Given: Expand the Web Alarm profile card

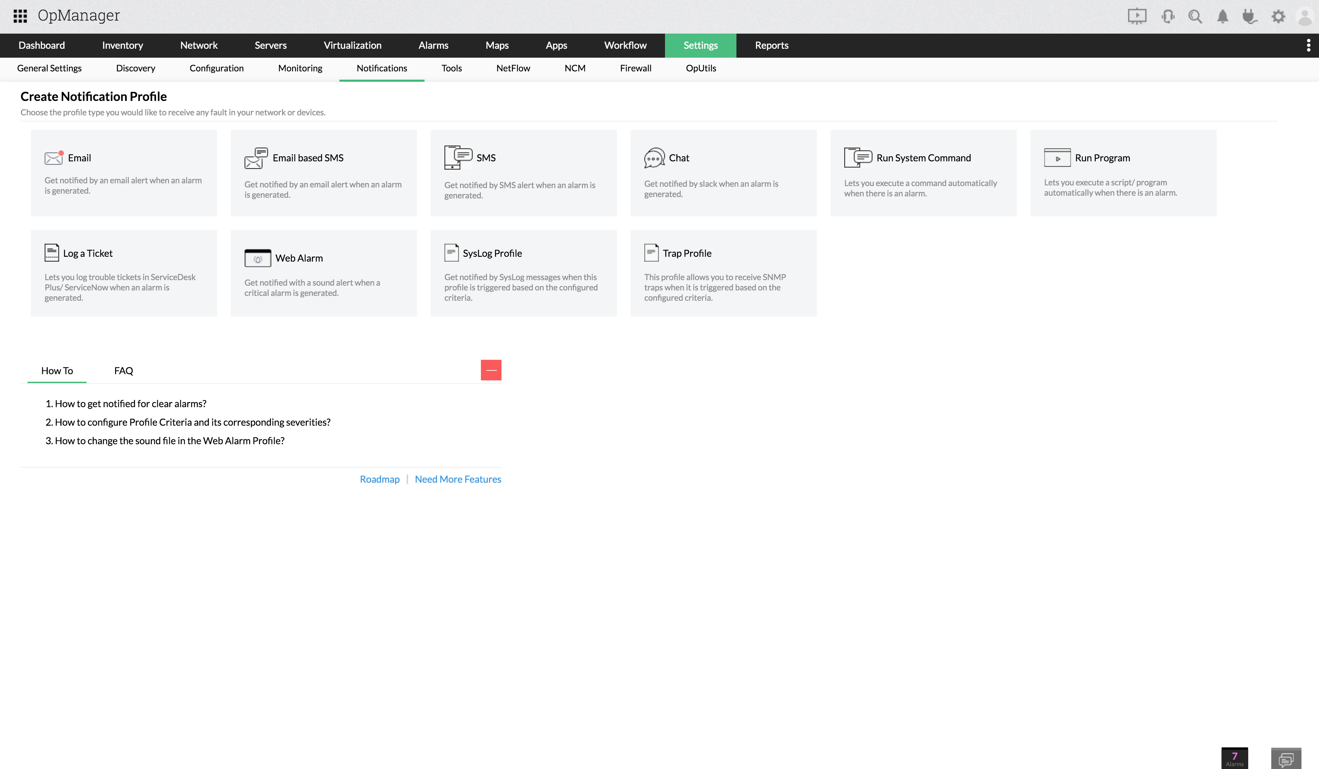Looking at the screenshot, I should [x=323, y=272].
